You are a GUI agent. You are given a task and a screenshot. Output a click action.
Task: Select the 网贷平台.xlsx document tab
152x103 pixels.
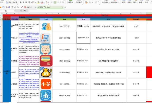coord(45,7)
